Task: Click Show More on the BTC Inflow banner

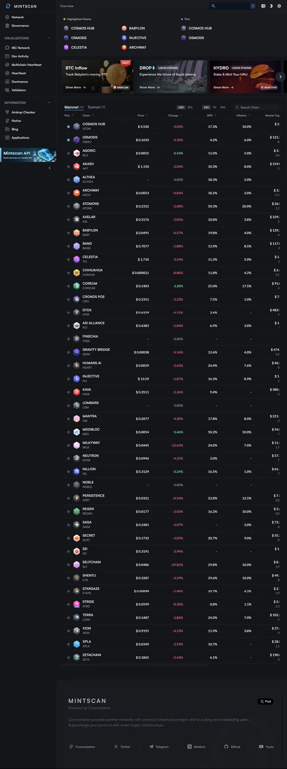Action: tap(73, 87)
